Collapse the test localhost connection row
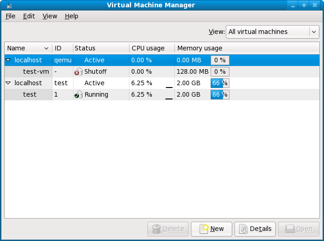324x241 pixels. tap(8, 83)
